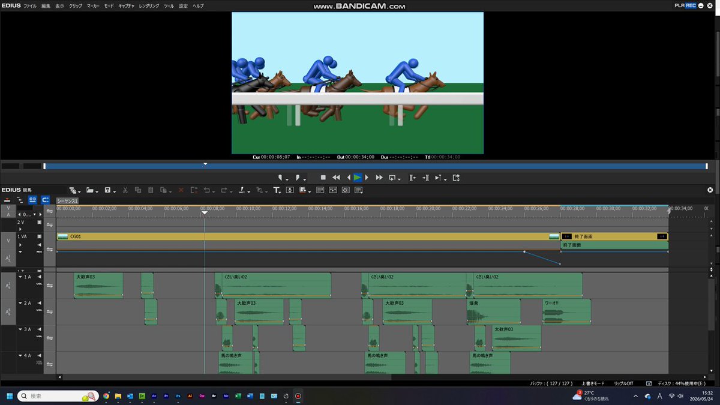Open the loop playback dropdown arrow
Screen dimensions: 720x405
[399, 179]
